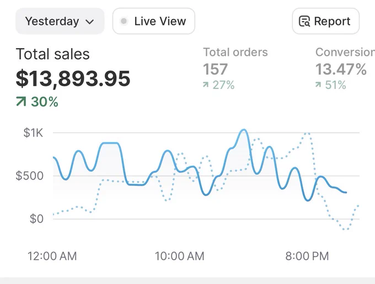Open the Report button
The image size is (375, 284).
(x=326, y=21)
